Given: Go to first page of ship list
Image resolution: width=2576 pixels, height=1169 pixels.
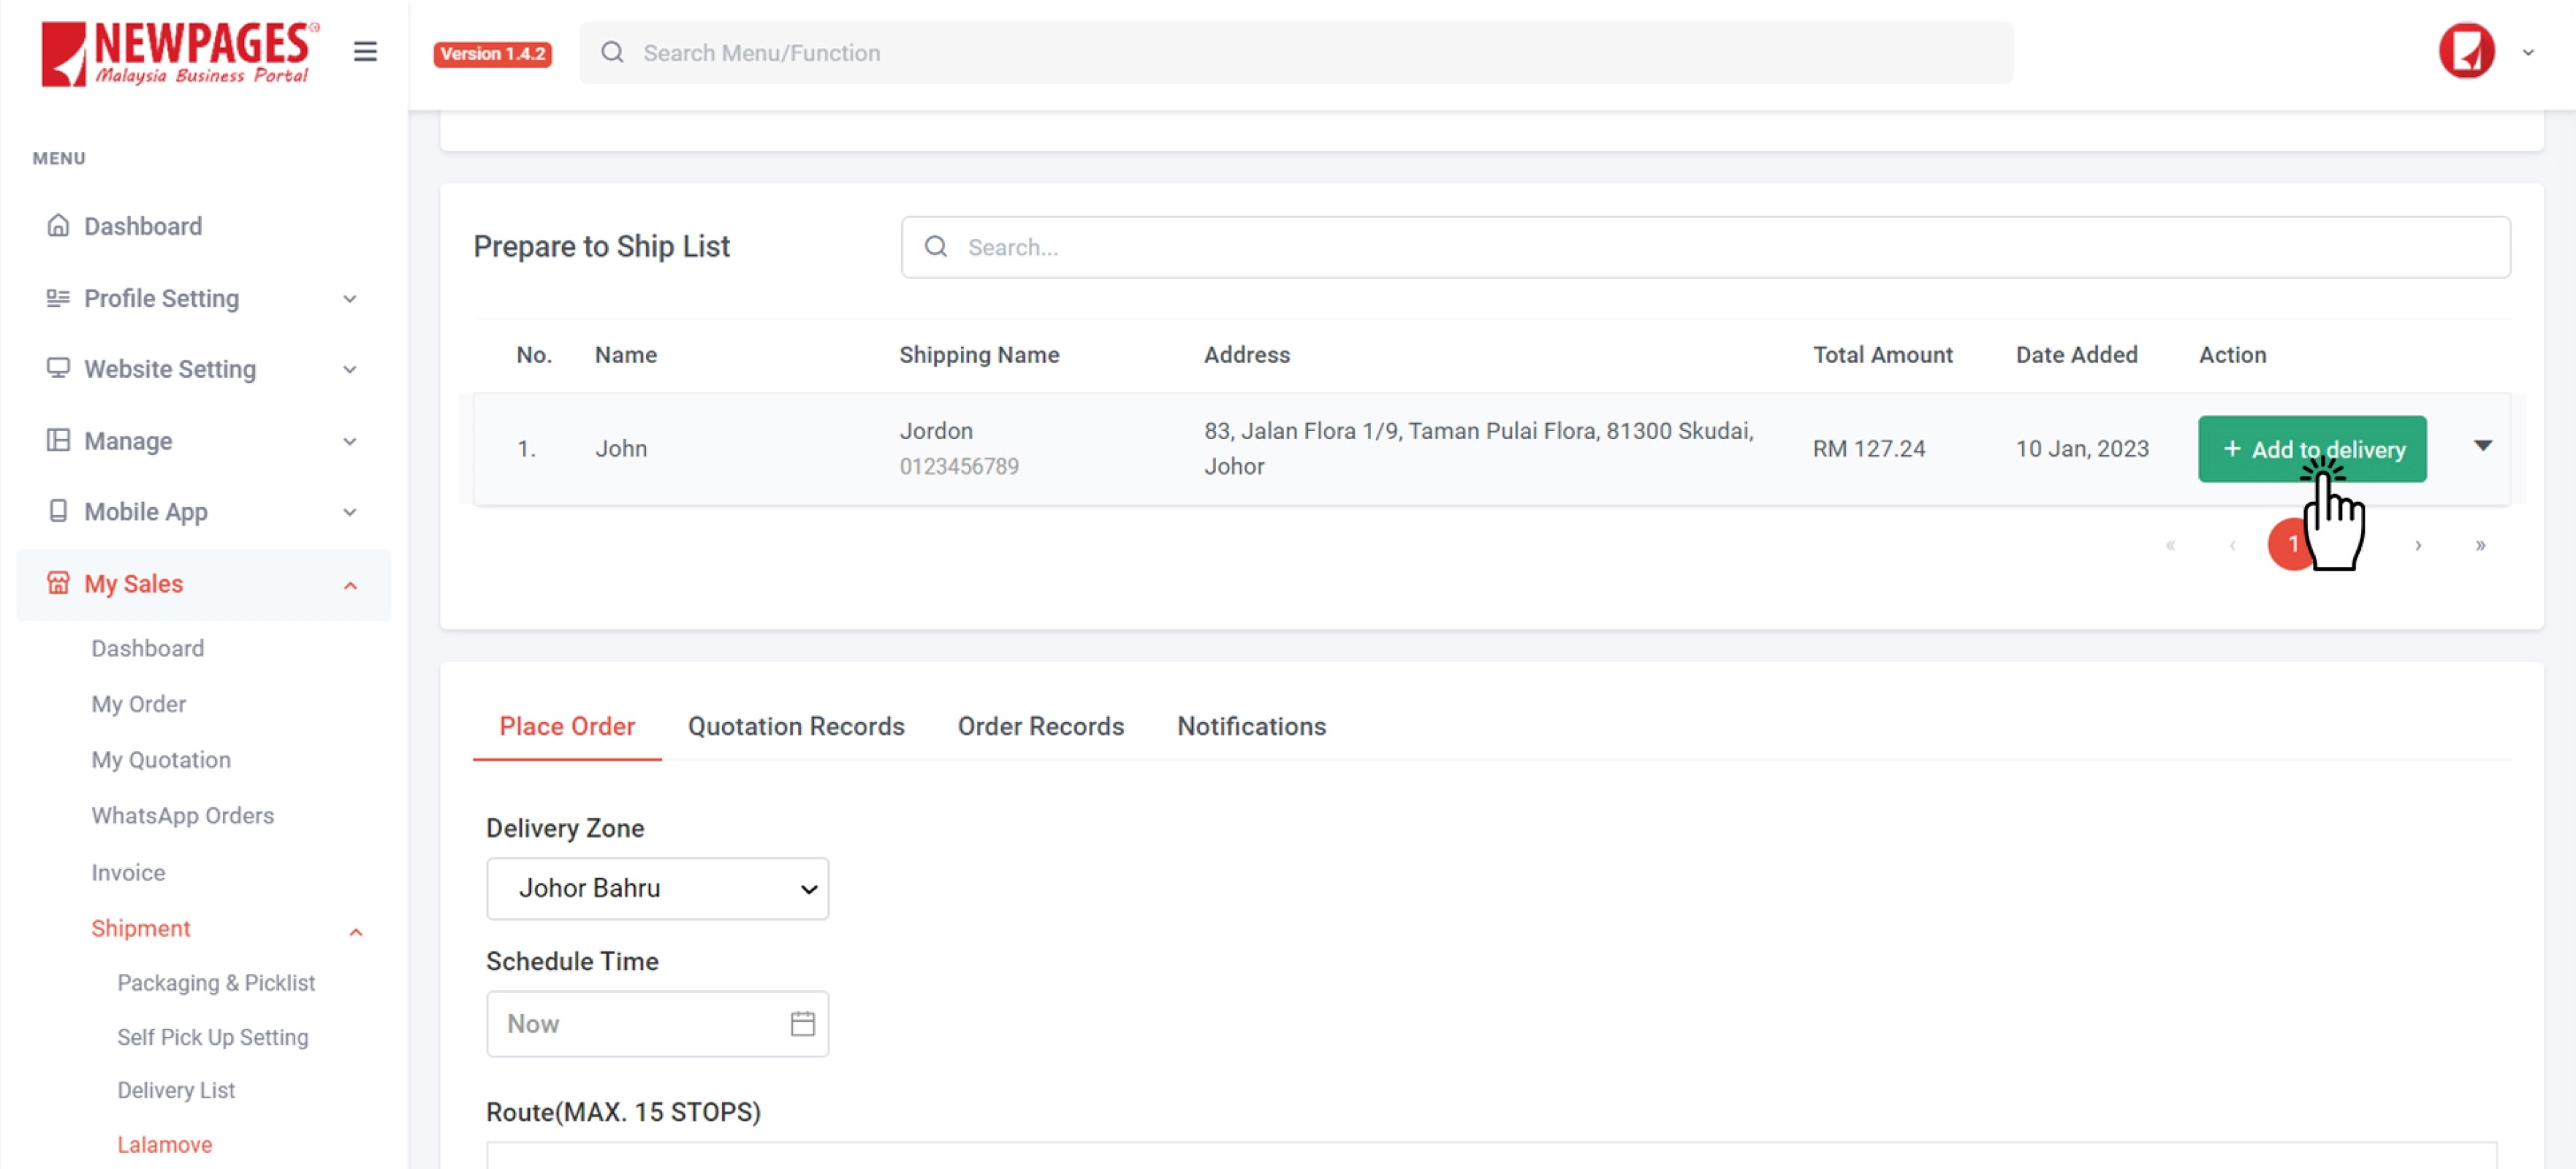Looking at the screenshot, I should click(2170, 545).
